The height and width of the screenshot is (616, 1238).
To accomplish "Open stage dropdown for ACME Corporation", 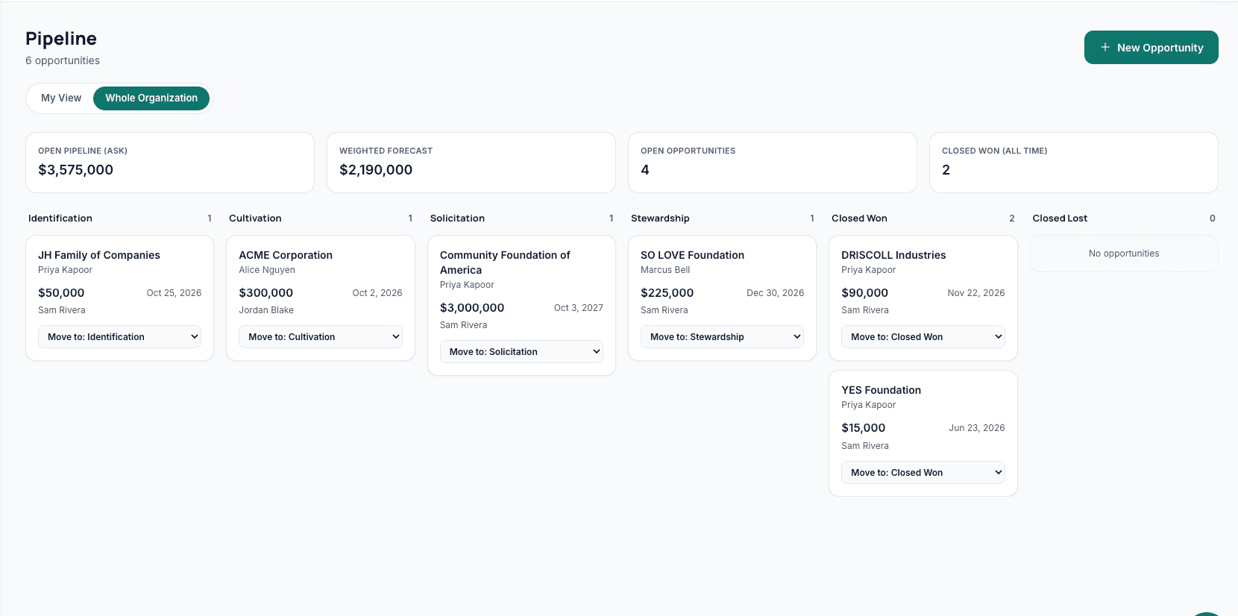I will click(321, 336).
